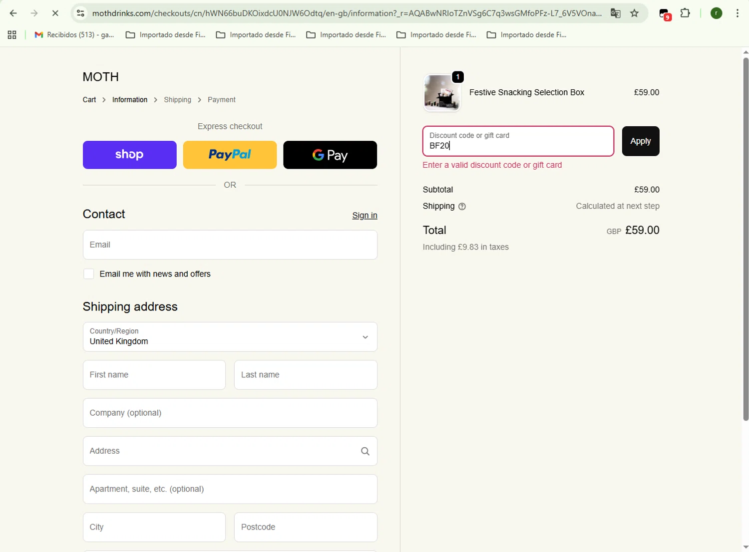
Task: Open fourth Importado desde Fi... bookmark folder
Action: (x=436, y=35)
